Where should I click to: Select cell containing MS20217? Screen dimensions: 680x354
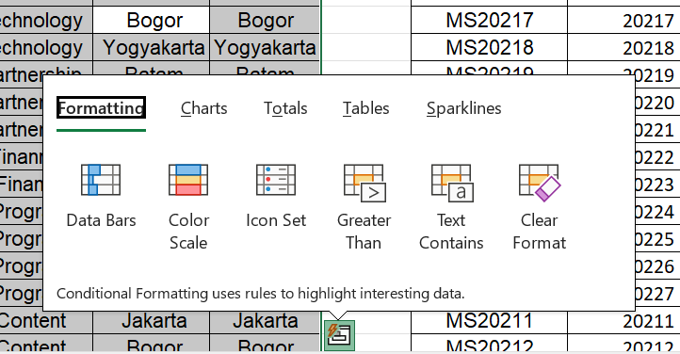point(489,21)
